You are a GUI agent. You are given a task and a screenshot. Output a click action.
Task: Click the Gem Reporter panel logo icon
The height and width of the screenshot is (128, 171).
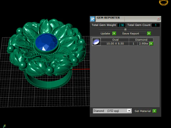coord(93,19)
